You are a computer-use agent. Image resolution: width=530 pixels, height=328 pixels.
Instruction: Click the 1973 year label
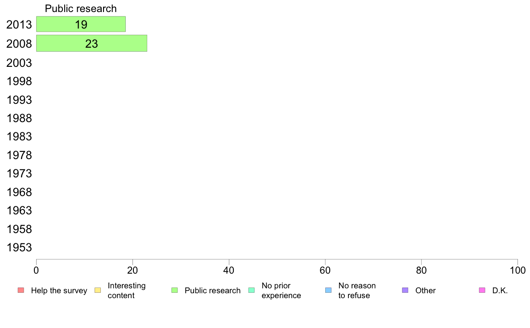click(19, 173)
